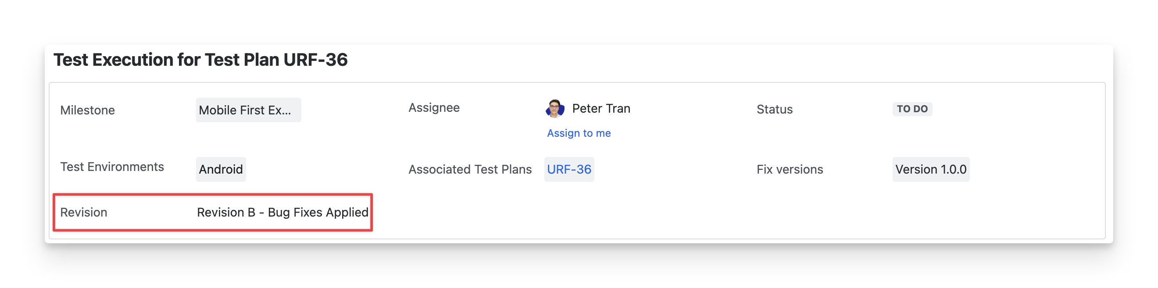Click the Revision field label

84,213
